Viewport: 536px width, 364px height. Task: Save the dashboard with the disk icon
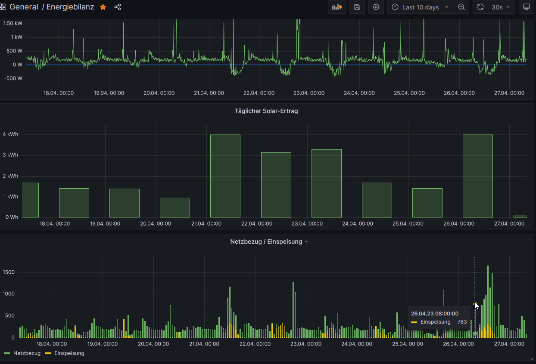coord(357,7)
